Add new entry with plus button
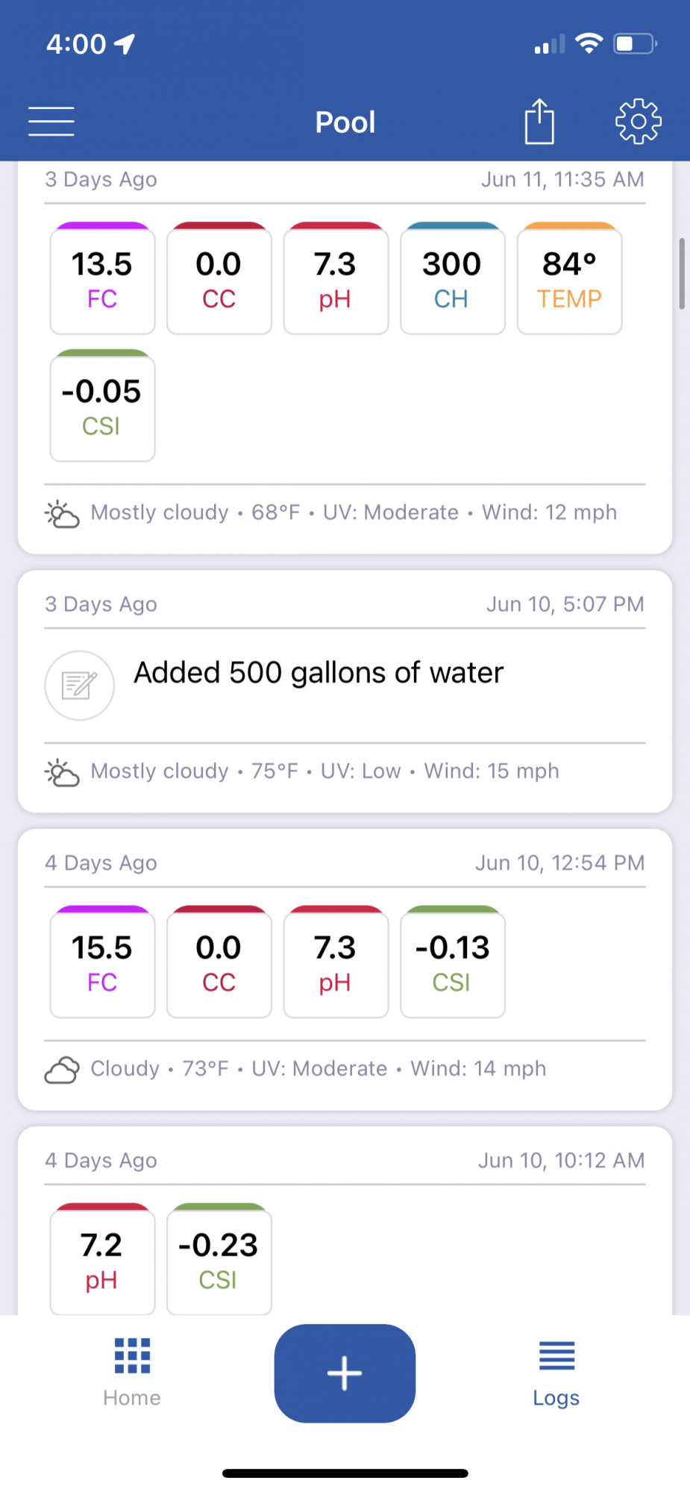The image size is (690, 1492). tap(345, 1373)
